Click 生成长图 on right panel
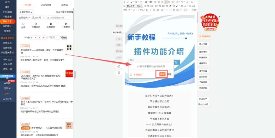 pyautogui.click(x=203, y=77)
